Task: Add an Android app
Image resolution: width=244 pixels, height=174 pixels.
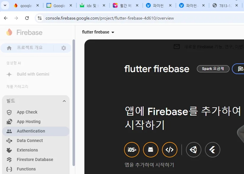Action: (x=151, y=150)
